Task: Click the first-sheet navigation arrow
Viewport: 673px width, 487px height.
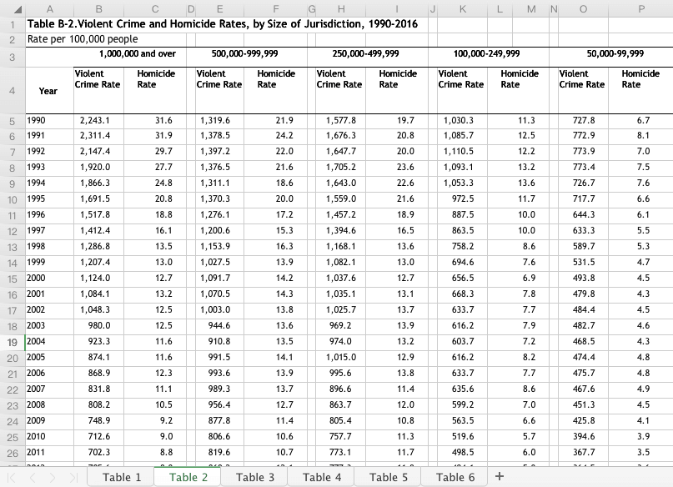Action: pos(12,477)
